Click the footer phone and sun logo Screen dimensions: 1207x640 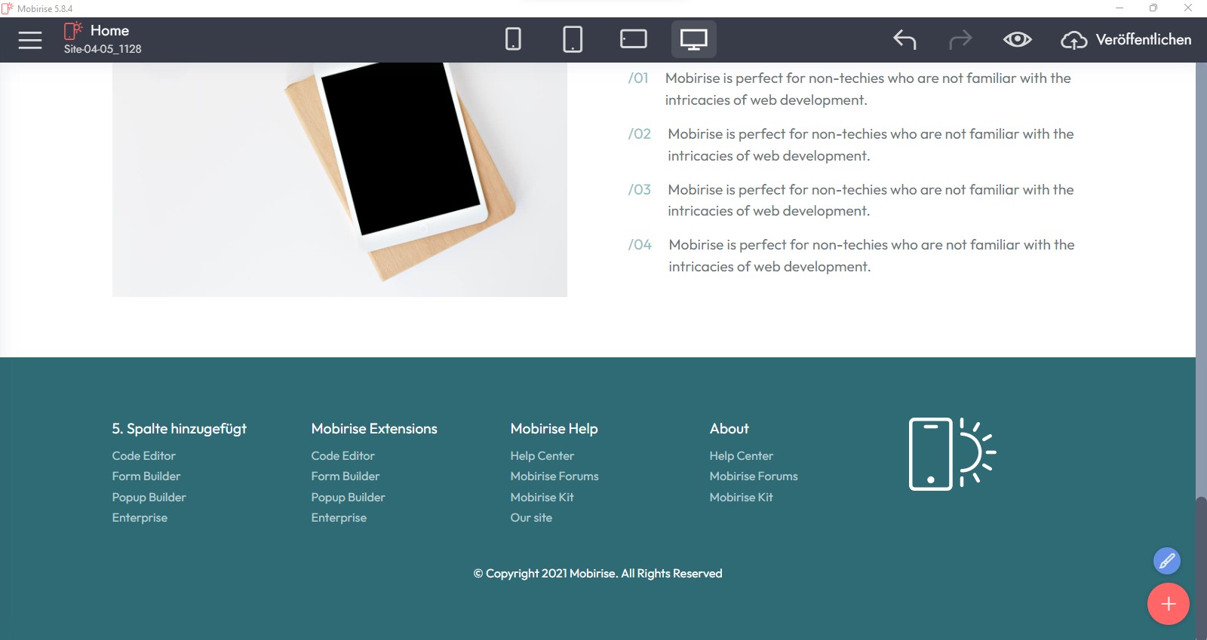951,454
